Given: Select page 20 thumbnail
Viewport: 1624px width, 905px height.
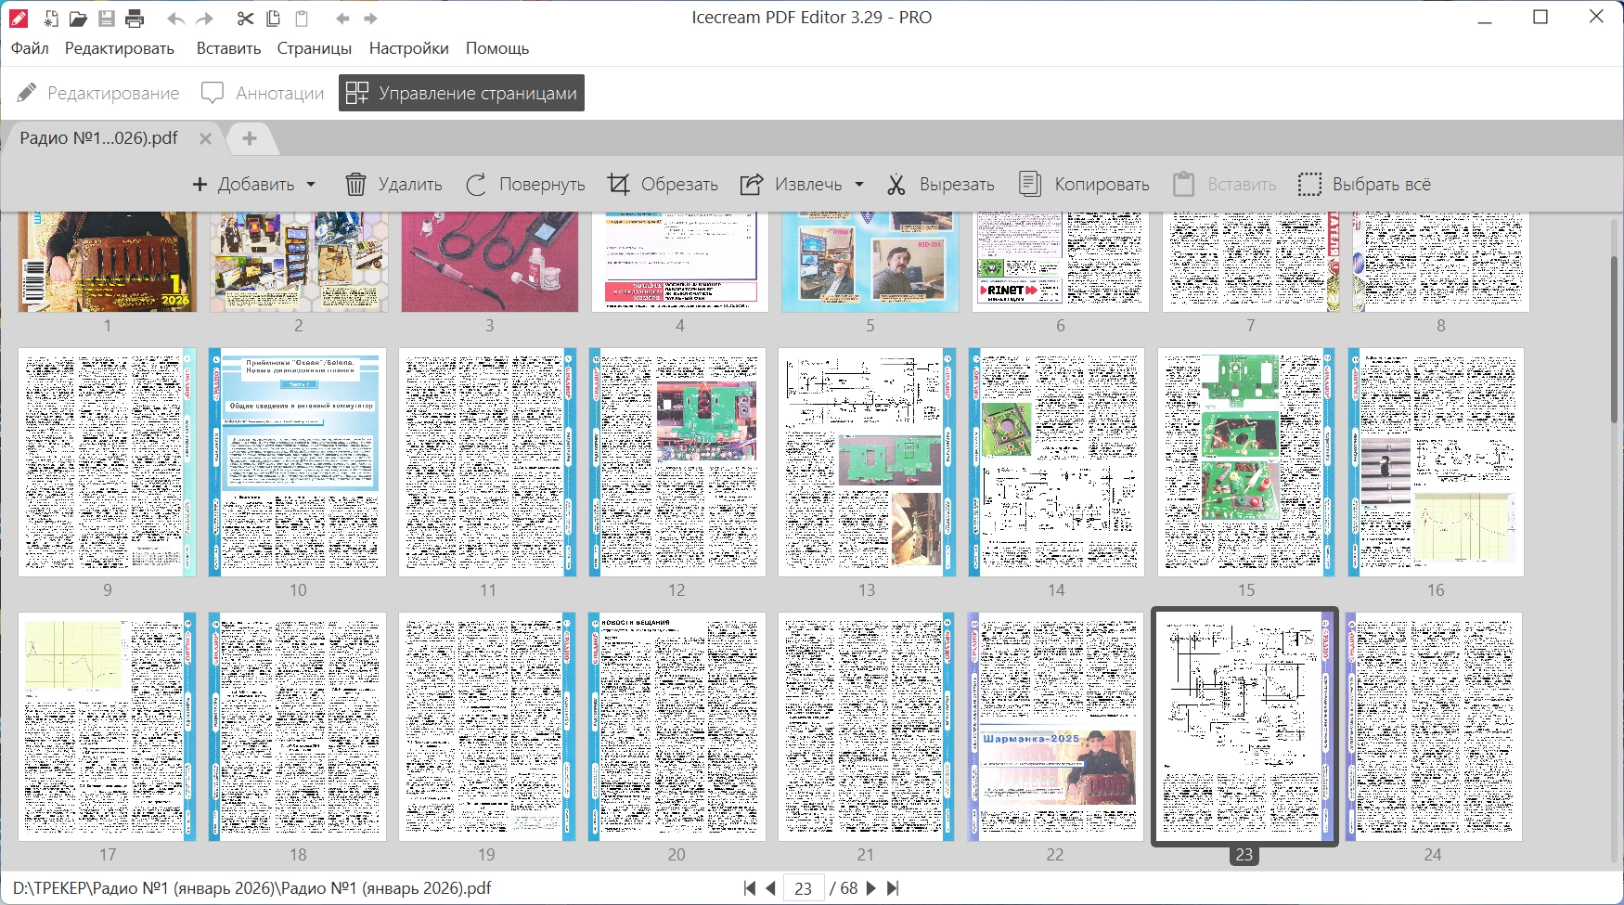Looking at the screenshot, I should click(677, 727).
